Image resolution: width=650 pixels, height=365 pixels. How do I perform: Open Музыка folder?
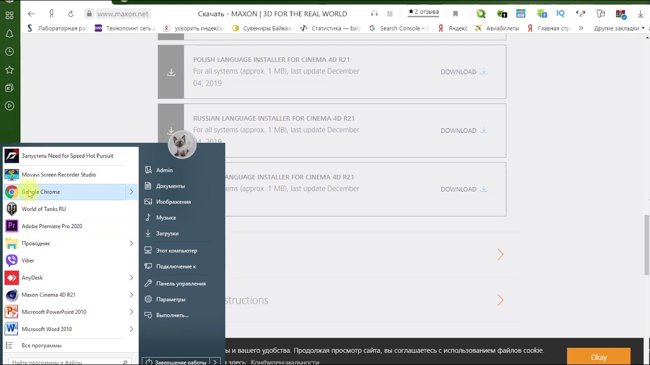point(166,217)
